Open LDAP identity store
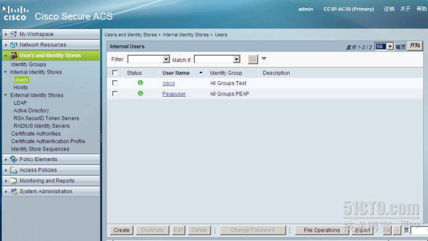The width and height of the screenshot is (428, 241). point(20,103)
